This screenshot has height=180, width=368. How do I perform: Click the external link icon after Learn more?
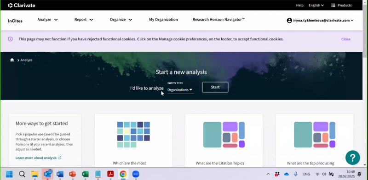(x=60, y=158)
